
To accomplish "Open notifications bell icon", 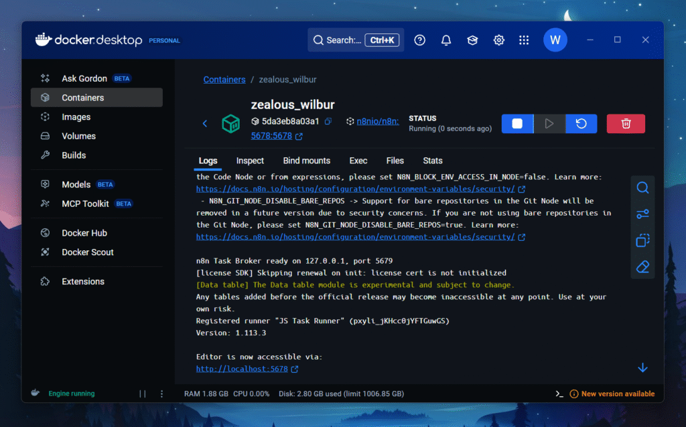I will pyautogui.click(x=446, y=40).
